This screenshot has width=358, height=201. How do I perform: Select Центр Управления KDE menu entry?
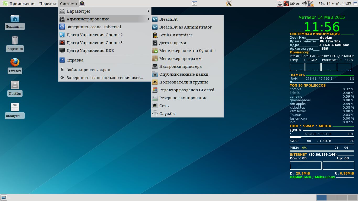90,51
